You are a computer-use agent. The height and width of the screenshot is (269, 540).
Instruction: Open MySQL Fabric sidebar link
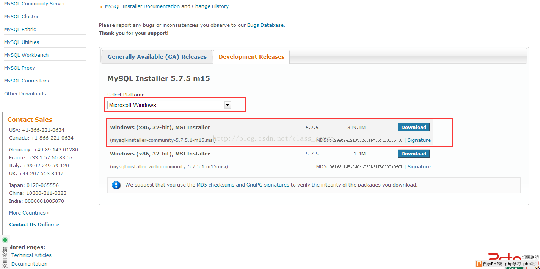[x=20, y=30]
